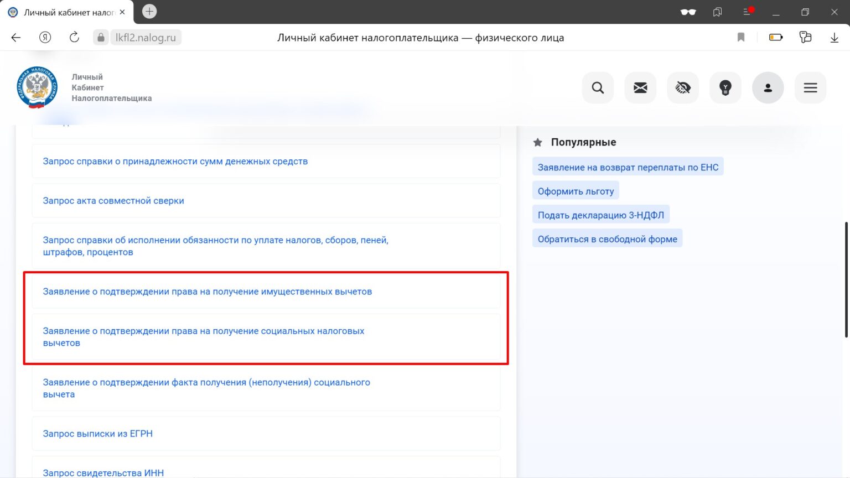Go back using the browser back arrow

coord(16,38)
